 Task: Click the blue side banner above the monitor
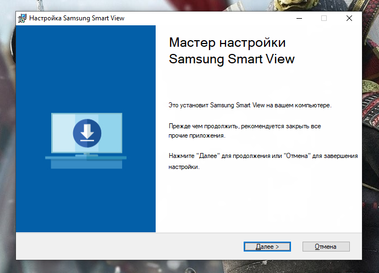click(x=86, y=66)
